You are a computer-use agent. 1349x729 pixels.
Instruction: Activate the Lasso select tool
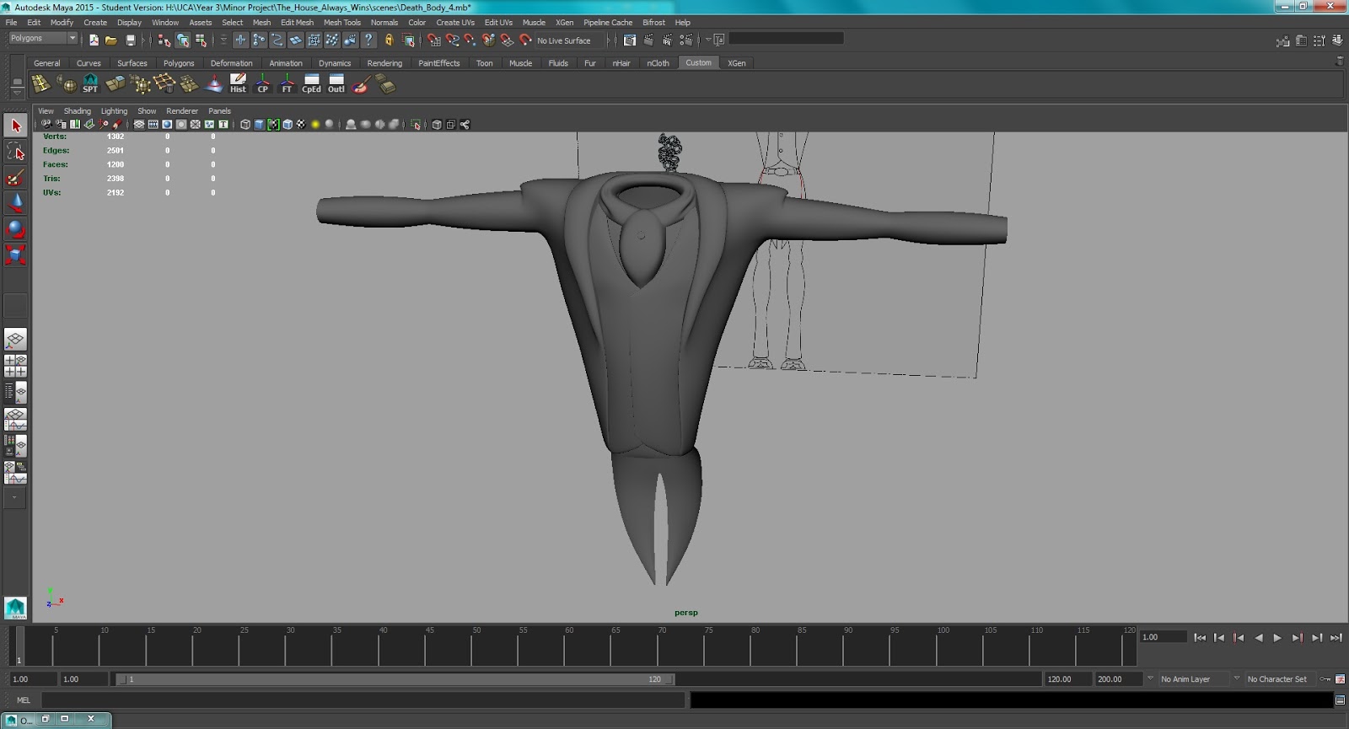tap(15, 152)
